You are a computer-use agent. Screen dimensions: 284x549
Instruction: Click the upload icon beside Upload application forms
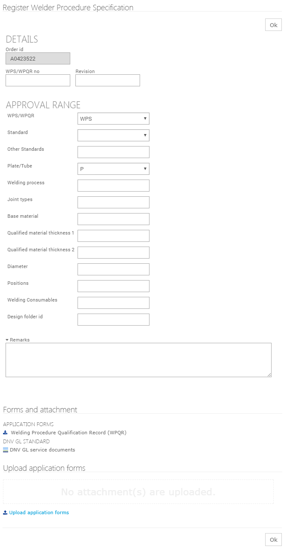pos(5,512)
